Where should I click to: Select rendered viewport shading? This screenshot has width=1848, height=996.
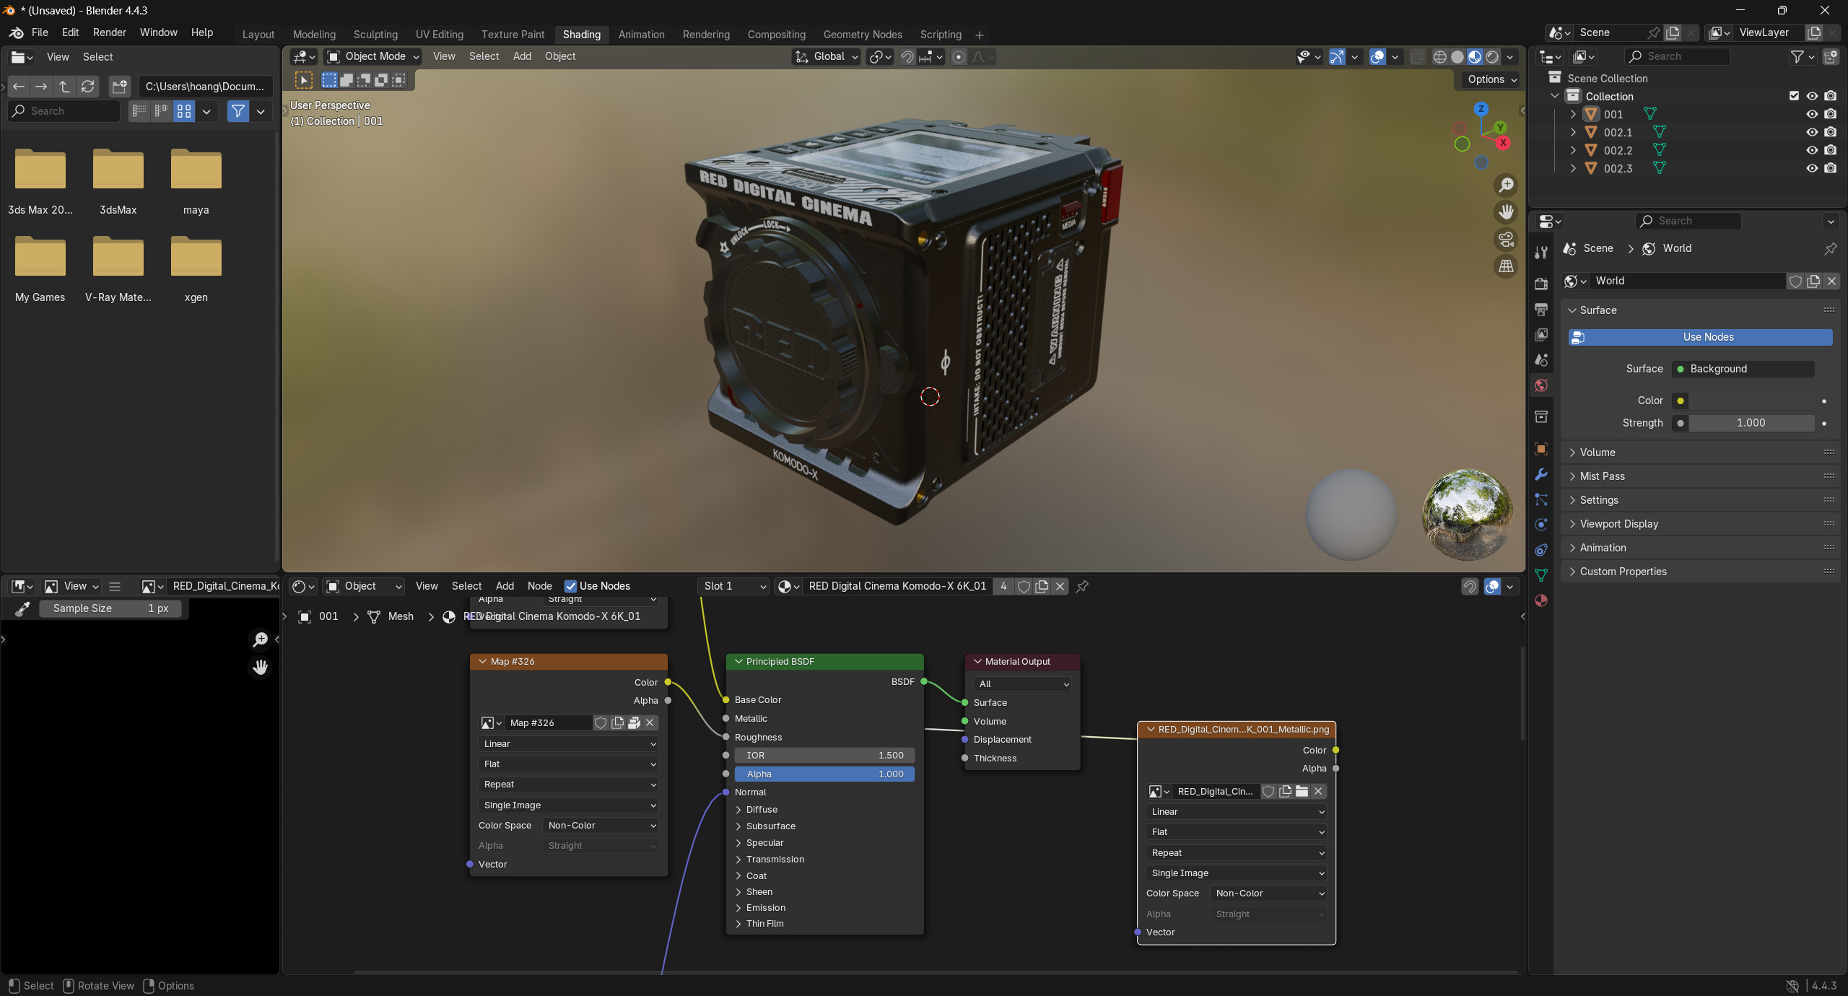click(1492, 56)
